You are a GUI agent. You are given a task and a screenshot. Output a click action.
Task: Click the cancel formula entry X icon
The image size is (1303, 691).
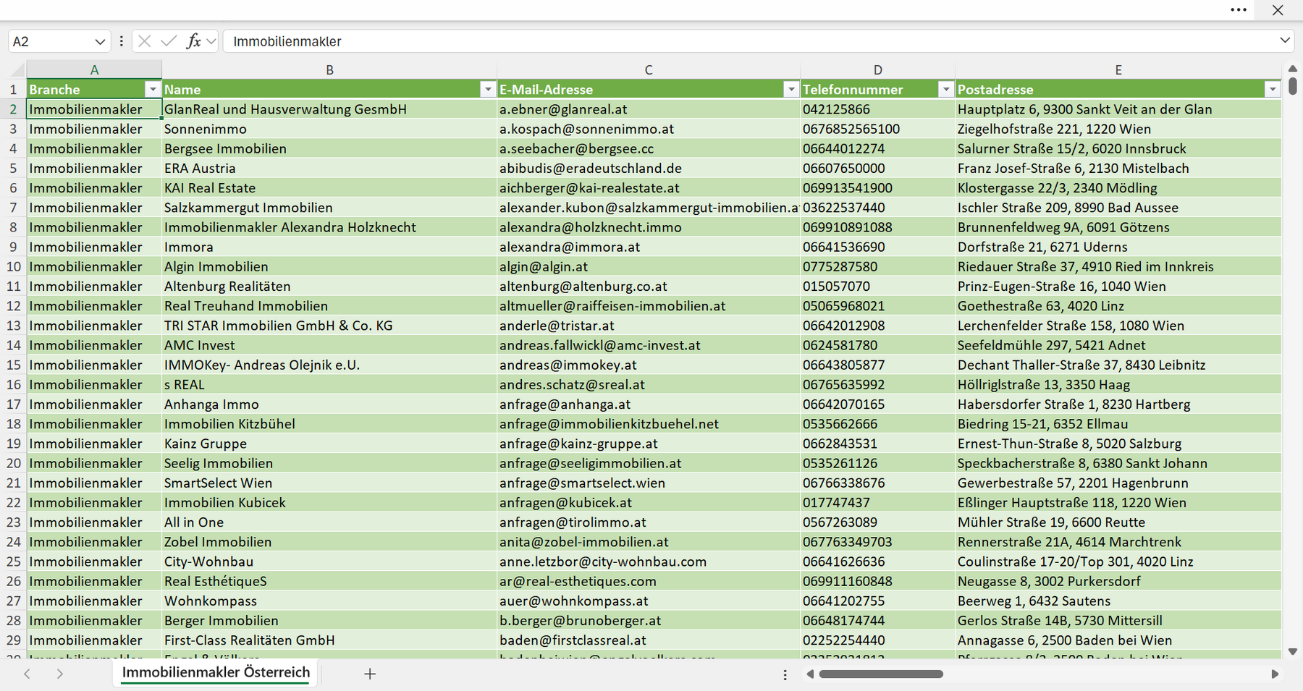[145, 41]
